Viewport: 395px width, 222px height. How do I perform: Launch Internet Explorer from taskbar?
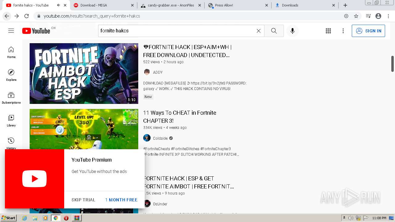pos(25,218)
